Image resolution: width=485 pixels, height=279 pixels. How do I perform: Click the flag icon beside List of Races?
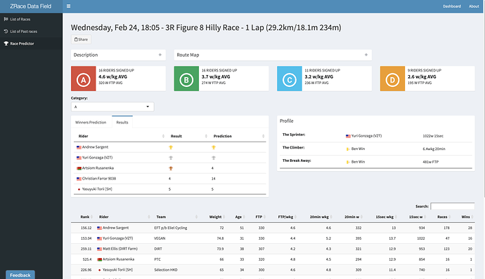point(6,19)
